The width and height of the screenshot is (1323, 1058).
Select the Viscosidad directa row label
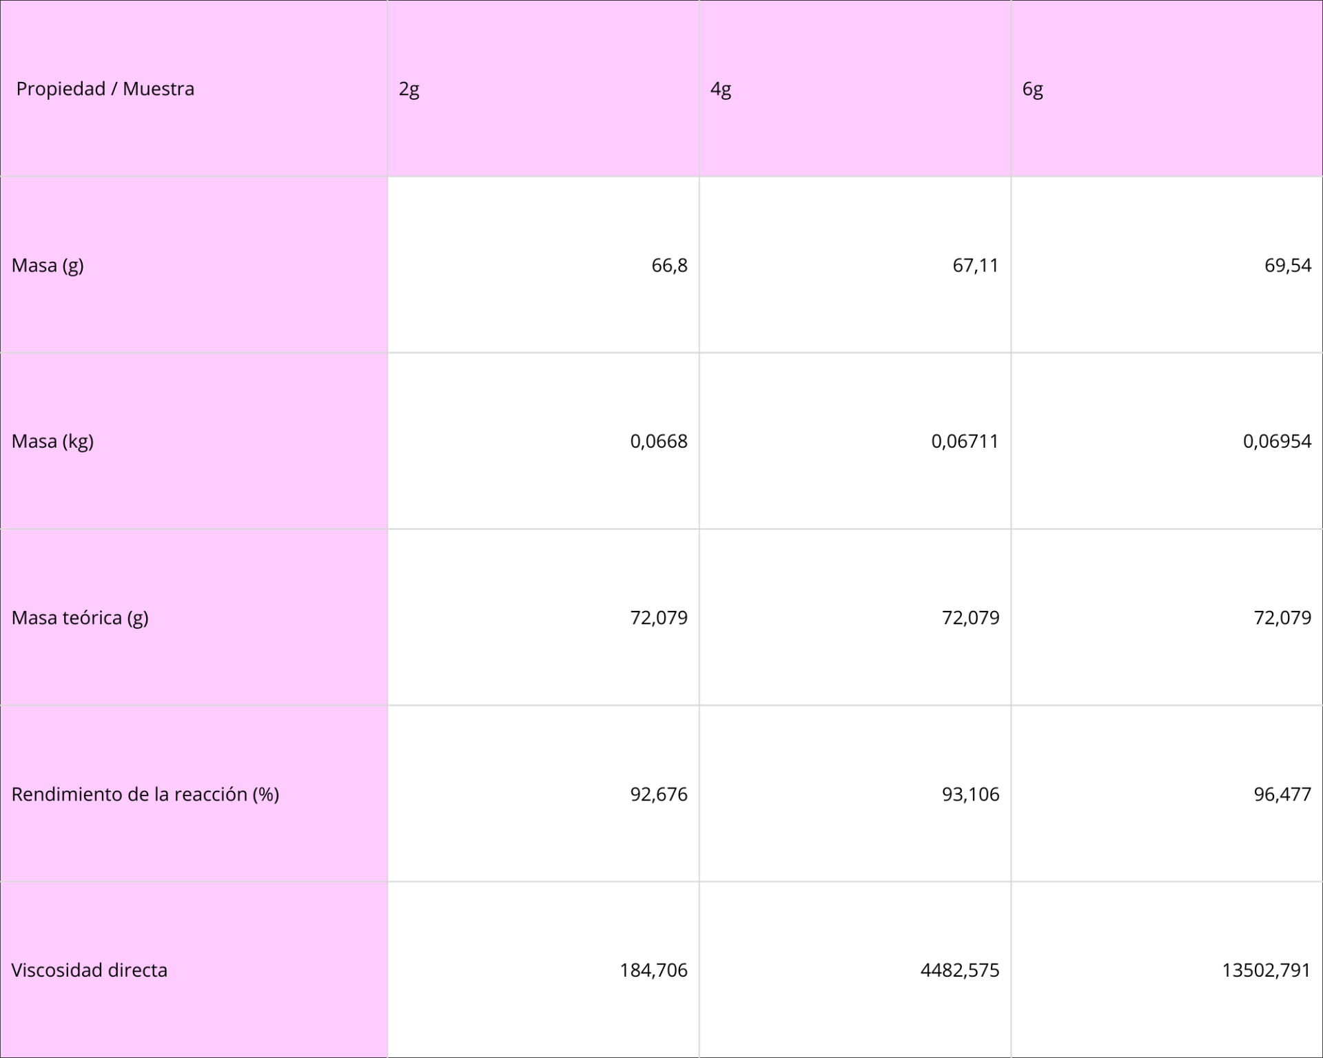point(194,971)
